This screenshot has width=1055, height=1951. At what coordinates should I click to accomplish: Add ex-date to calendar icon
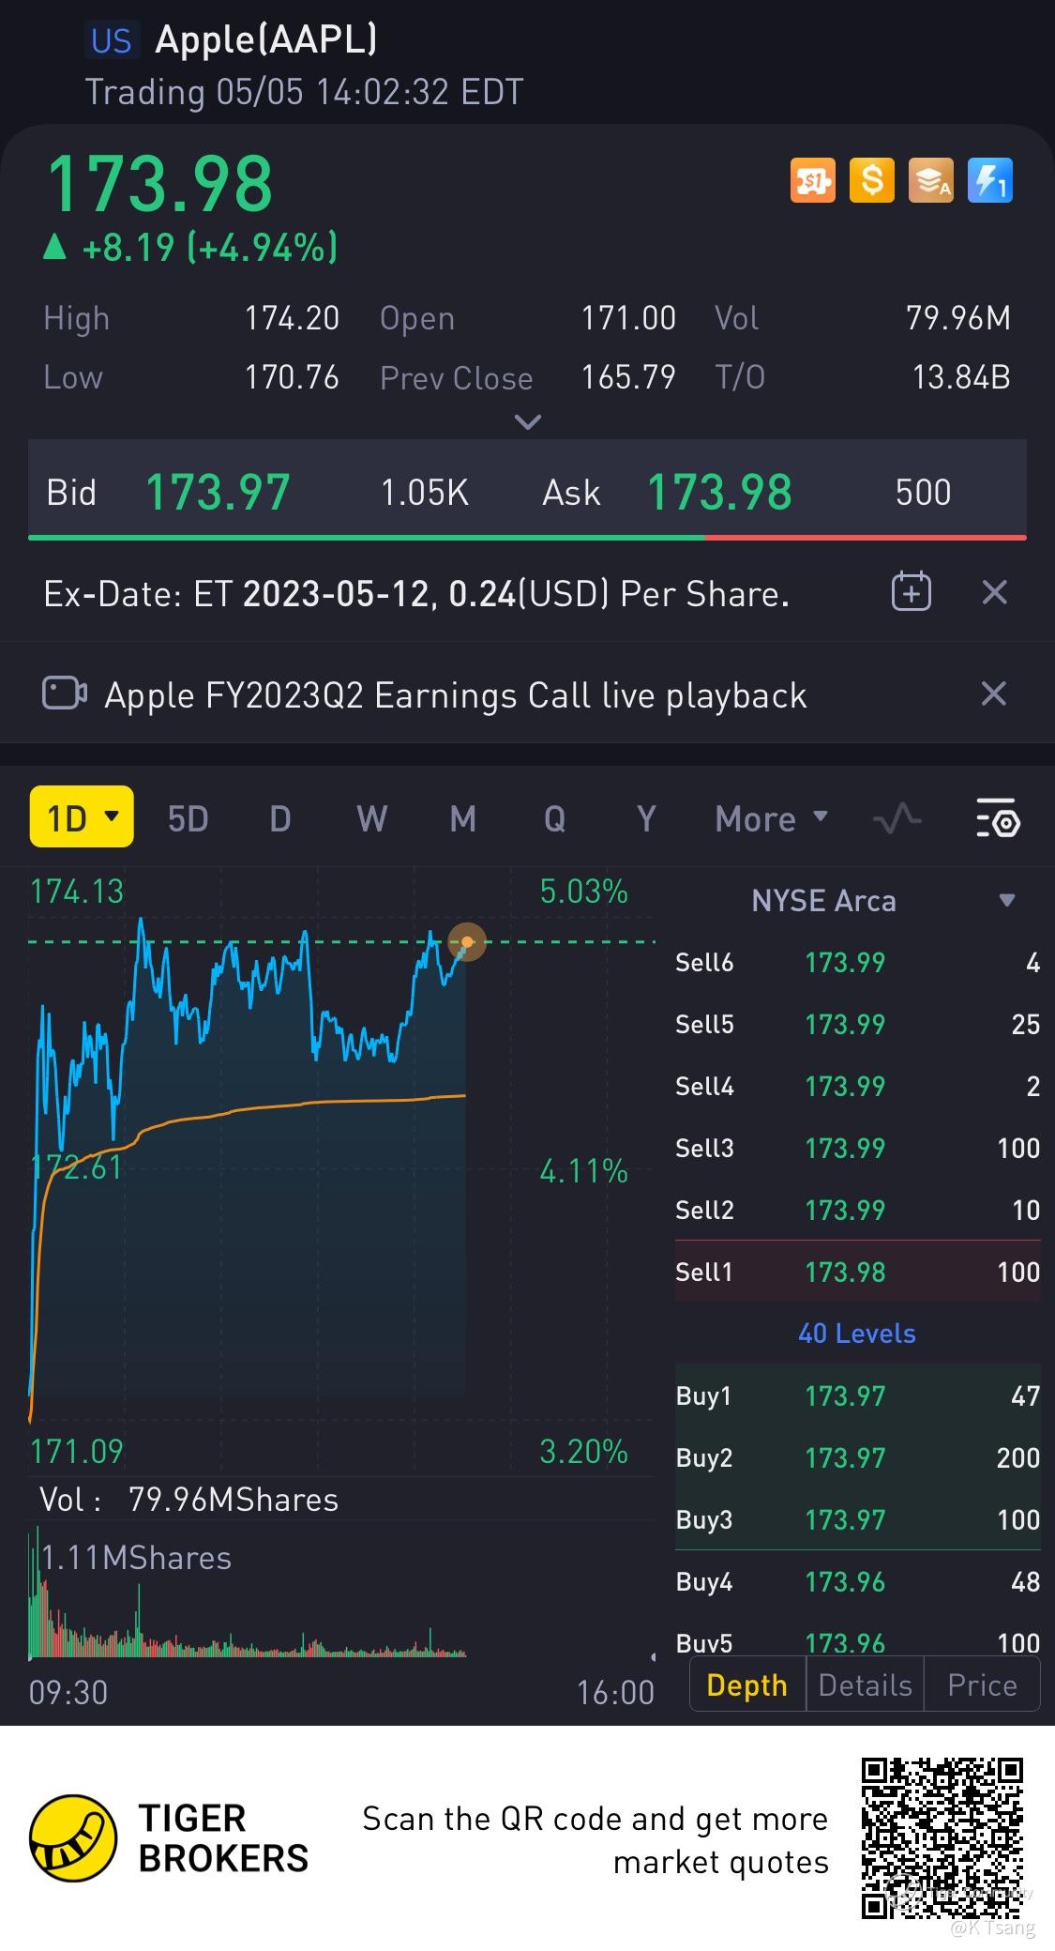911,592
